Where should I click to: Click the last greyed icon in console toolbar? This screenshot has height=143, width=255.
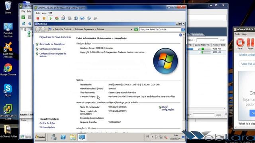[95, 18]
